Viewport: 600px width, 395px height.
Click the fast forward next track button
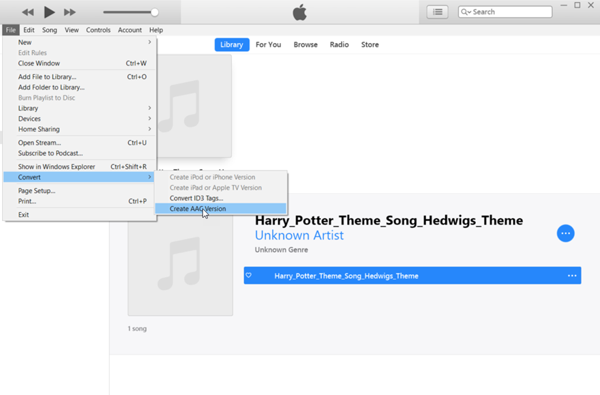pos(70,12)
